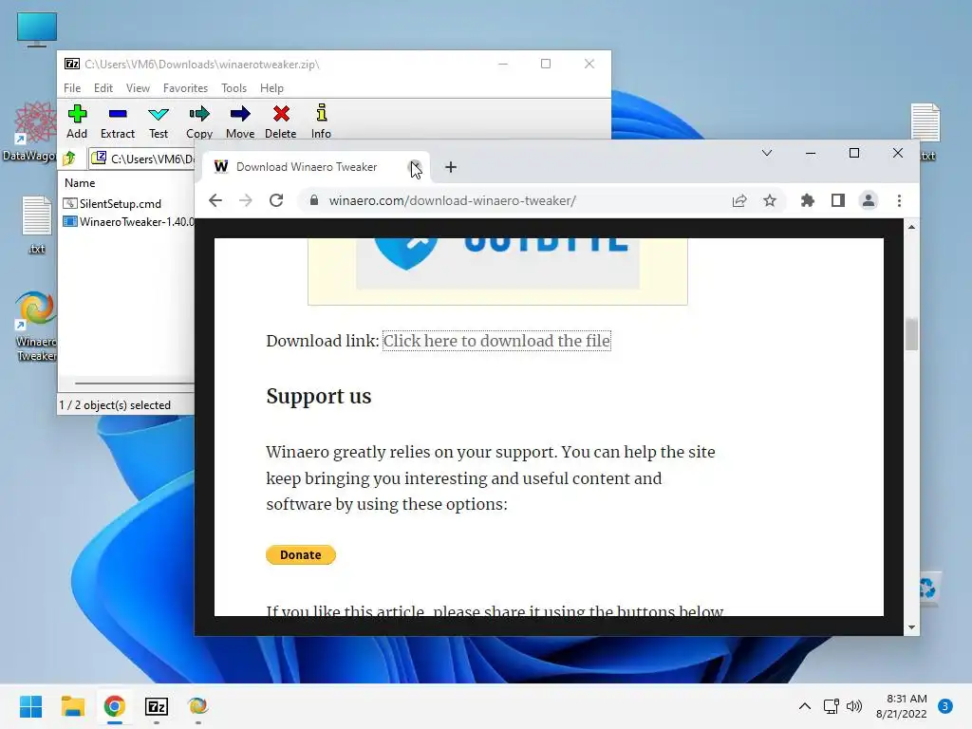Click the scroll-down arrow in Chrome
The height and width of the screenshot is (729, 972).
pos(911,627)
